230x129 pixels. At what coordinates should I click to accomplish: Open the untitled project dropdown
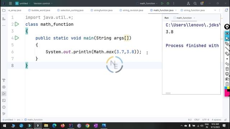pyautogui.click(x=23, y=3)
